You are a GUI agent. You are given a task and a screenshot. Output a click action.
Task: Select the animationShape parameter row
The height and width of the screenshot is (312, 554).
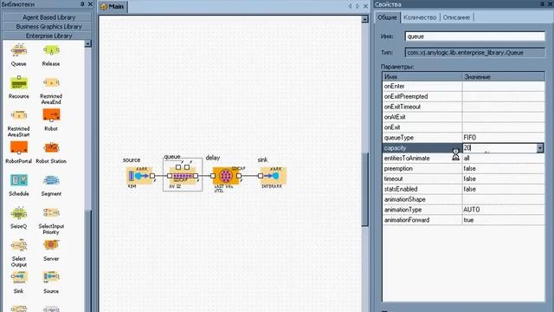click(463, 199)
